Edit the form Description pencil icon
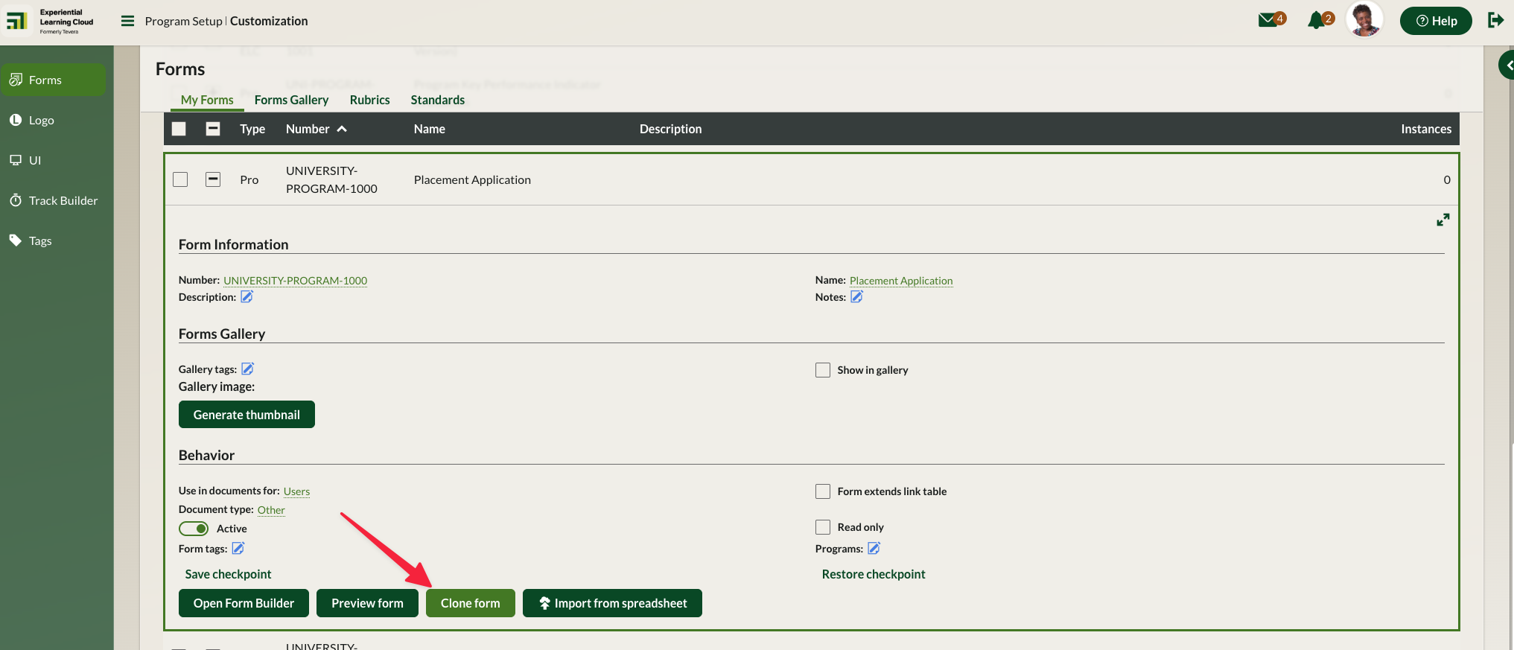 pyautogui.click(x=246, y=296)
